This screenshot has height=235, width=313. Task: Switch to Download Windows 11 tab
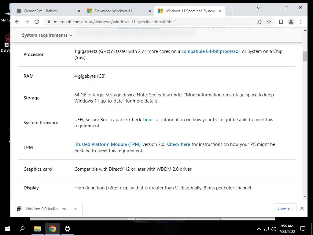[119, 11]
